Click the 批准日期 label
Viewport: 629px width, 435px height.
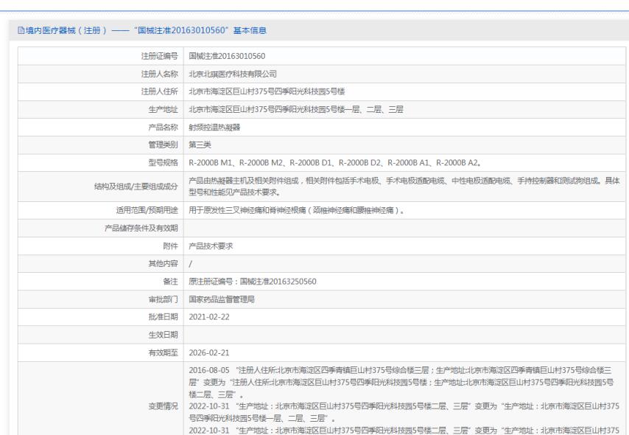[x=163, y=317]
